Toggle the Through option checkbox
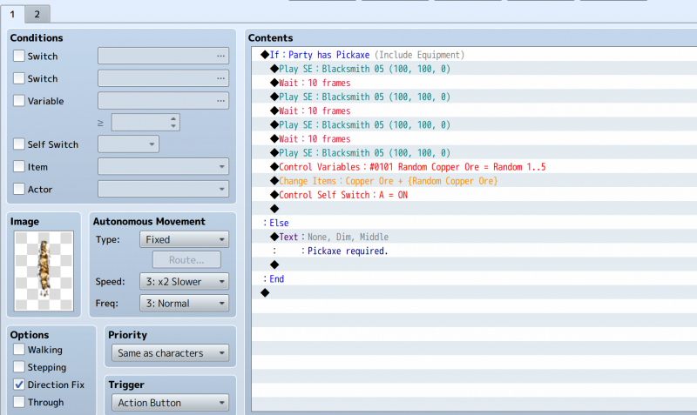Viewport: 697px width, 415px height. (x=18, y=402)
